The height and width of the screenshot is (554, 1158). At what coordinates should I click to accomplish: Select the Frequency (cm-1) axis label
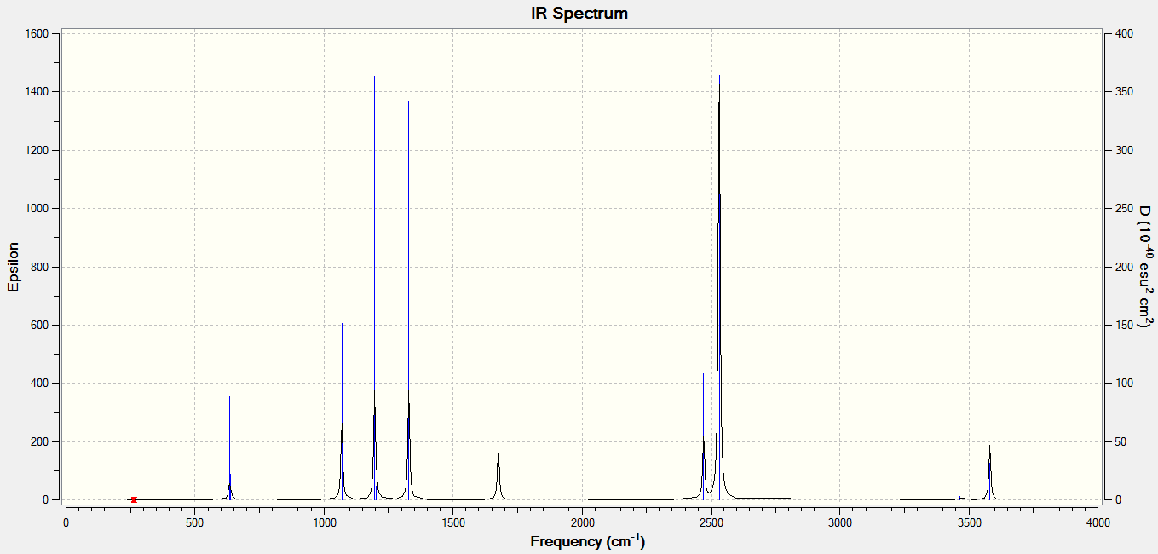(x=587, y=540)
